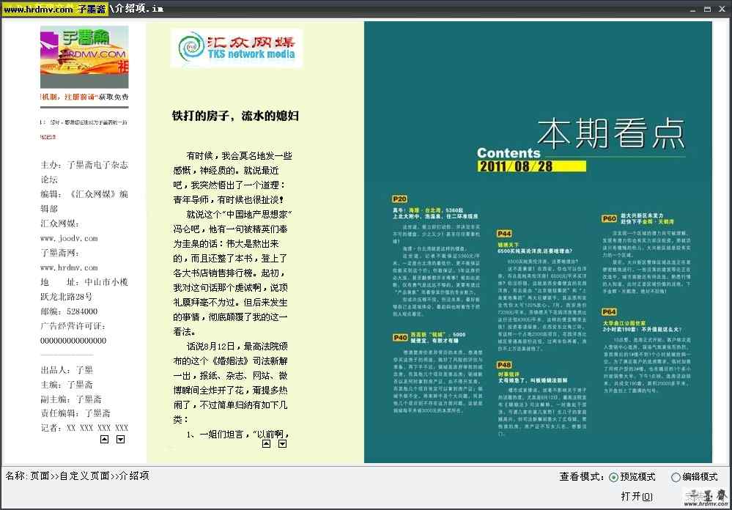Image resolution: width=732 pixels, height=510 pixels.
Task: Click the P40 page marker
Action: coord(400,337)
